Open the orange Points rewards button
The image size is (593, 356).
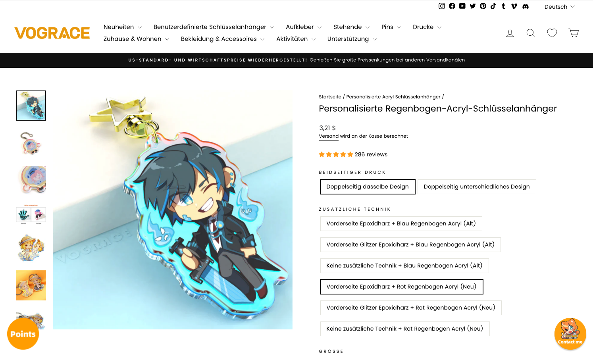(x=23, y=334)
